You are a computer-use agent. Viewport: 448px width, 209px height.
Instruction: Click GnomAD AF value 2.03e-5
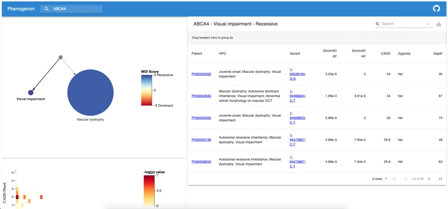331,74
